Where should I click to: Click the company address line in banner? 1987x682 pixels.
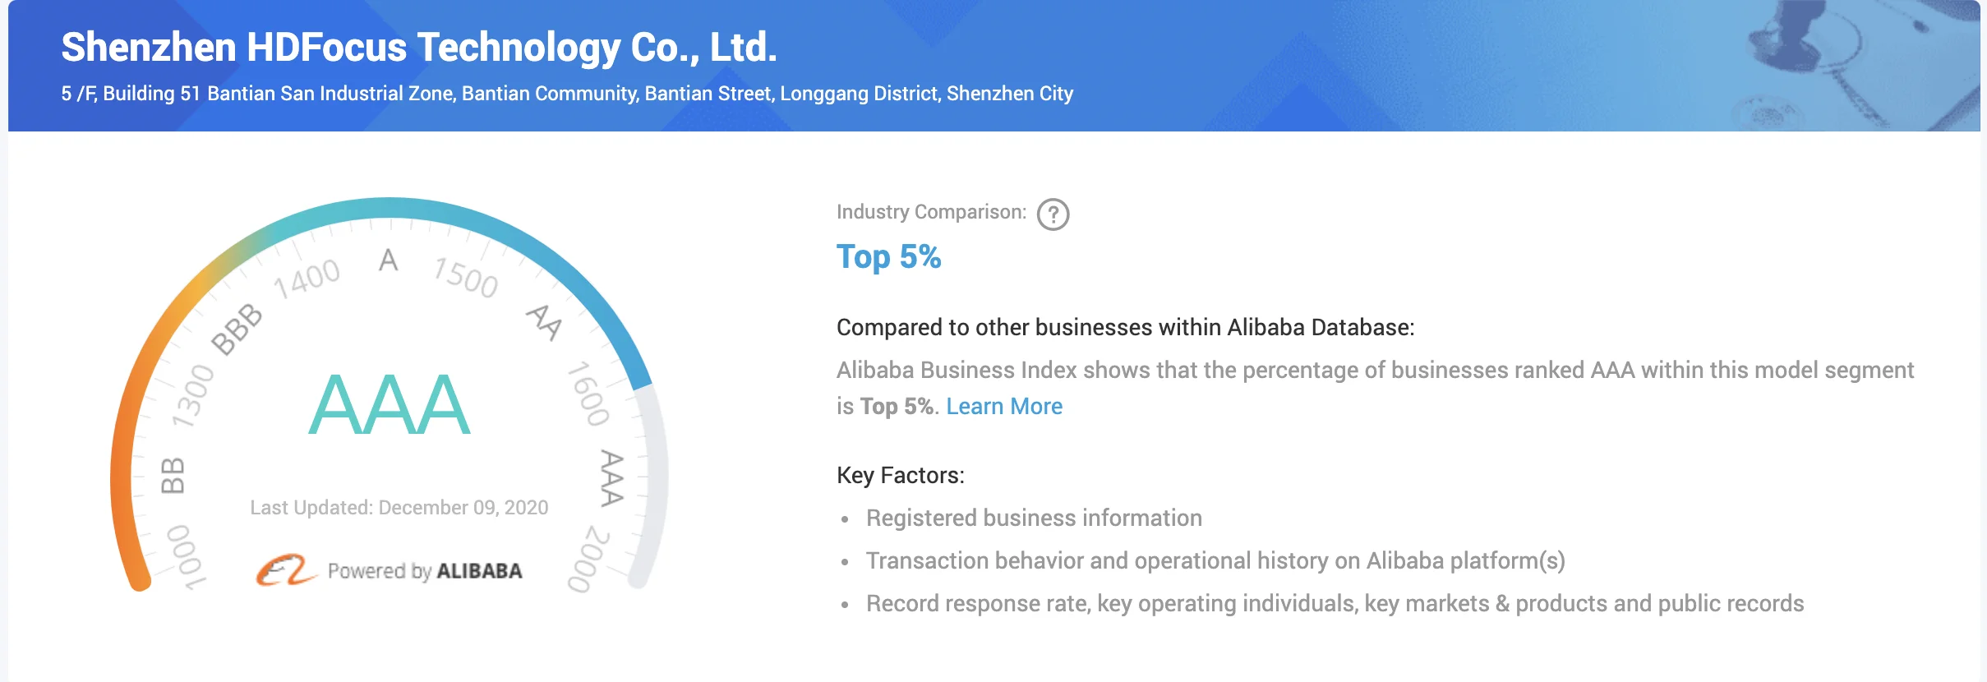point(566,94)
